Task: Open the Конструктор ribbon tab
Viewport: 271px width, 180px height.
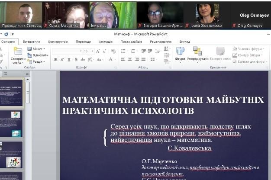Action: tap(58, 42)
